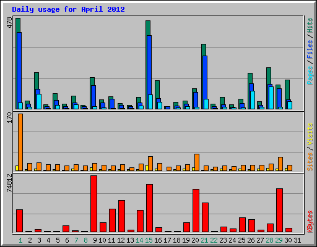Click day label 11 on the x-axis
Image resolution: width=317 pixels, height=247 pixels.
pyautogui.click(x=111, y=240)
